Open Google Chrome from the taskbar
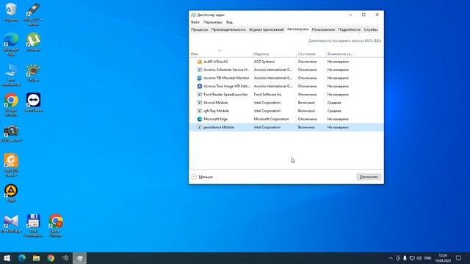 pyautogui.click(x=51, y=258)
